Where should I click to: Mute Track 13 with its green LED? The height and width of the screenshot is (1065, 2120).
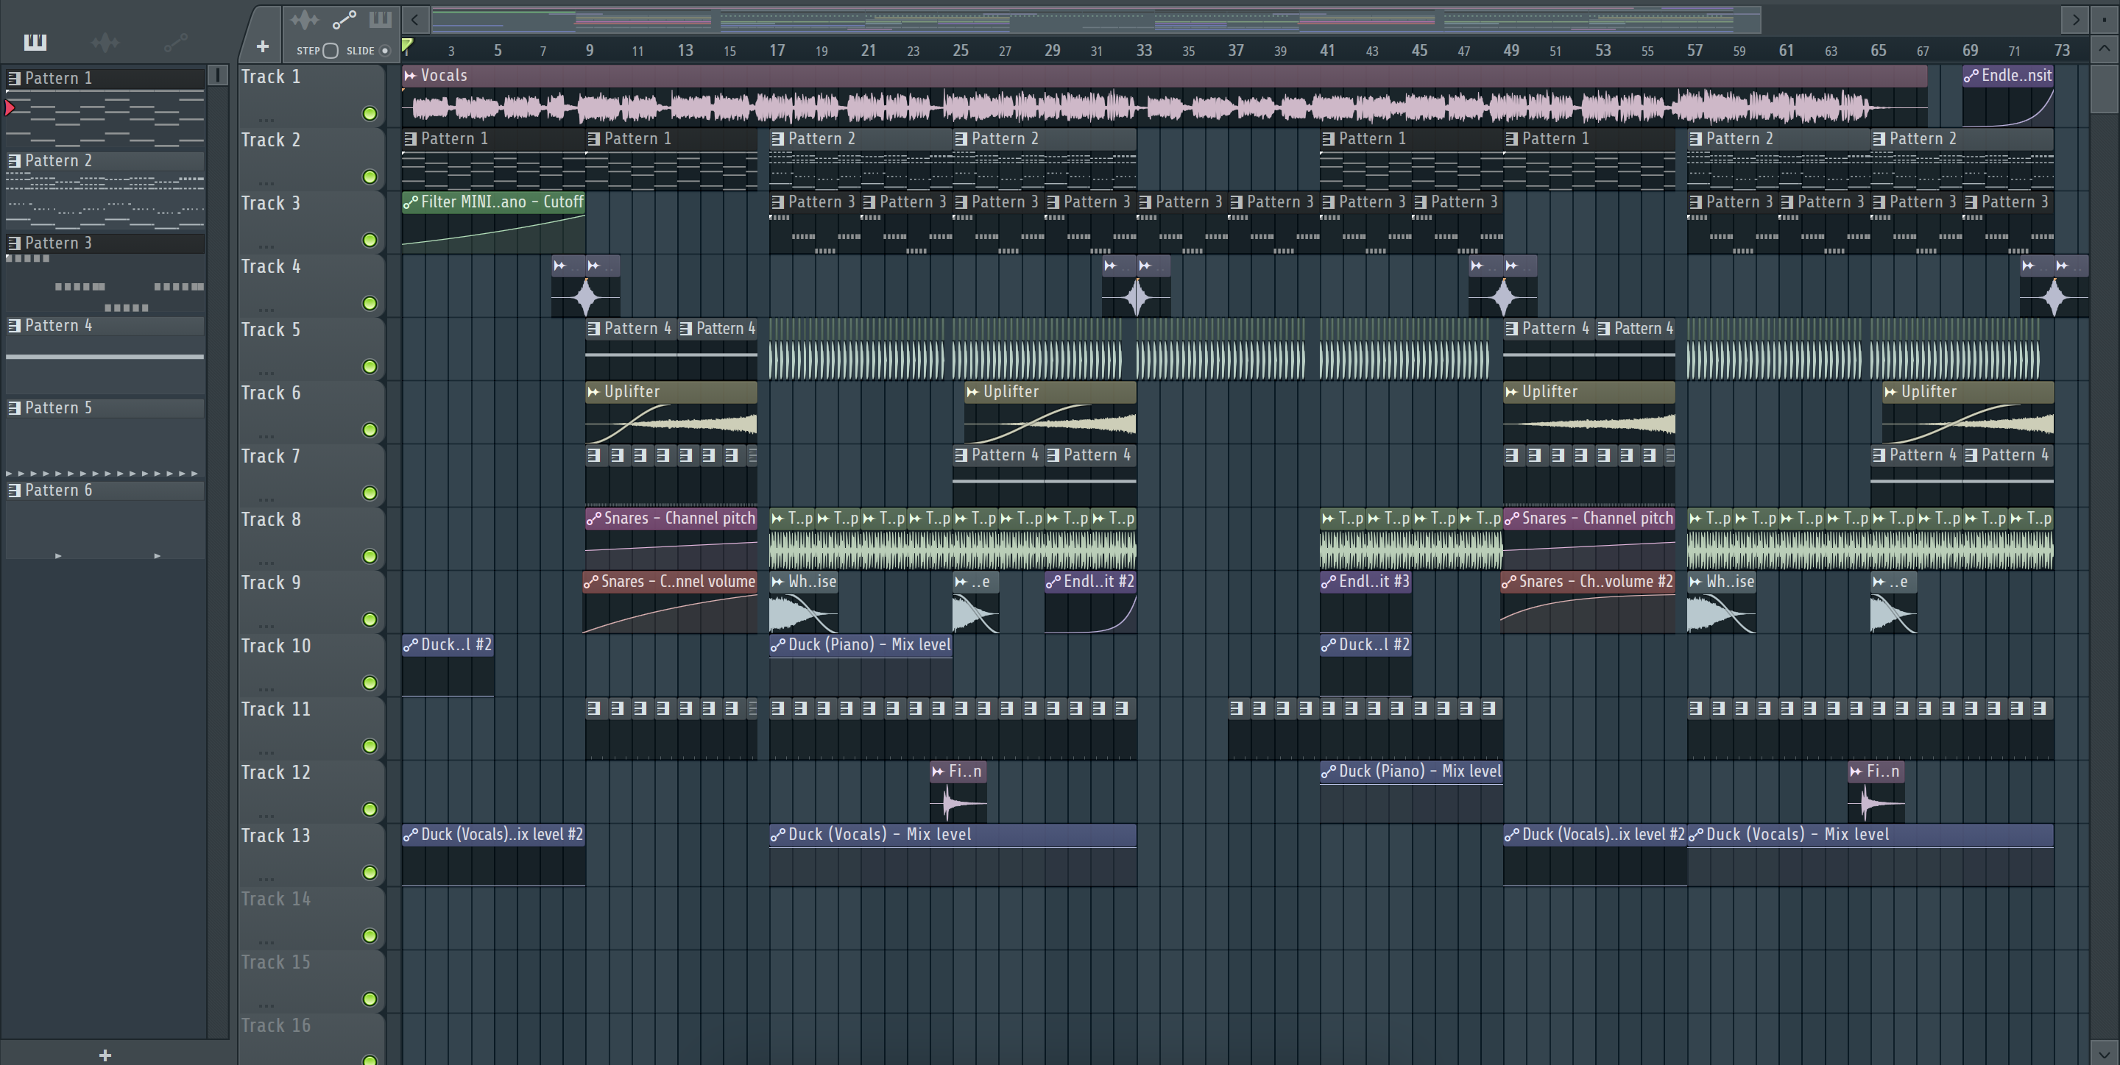(370, 872)
